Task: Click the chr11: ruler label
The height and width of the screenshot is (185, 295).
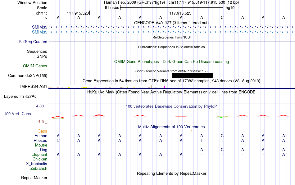Action: pyautogui.click(x=42, y=13)
